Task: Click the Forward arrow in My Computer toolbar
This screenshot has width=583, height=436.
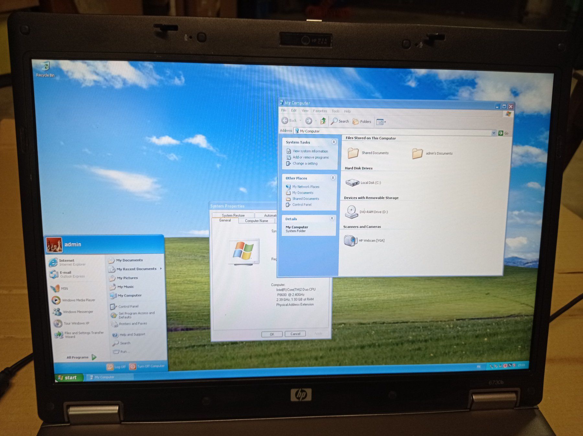Action: (x=309, y=121)
